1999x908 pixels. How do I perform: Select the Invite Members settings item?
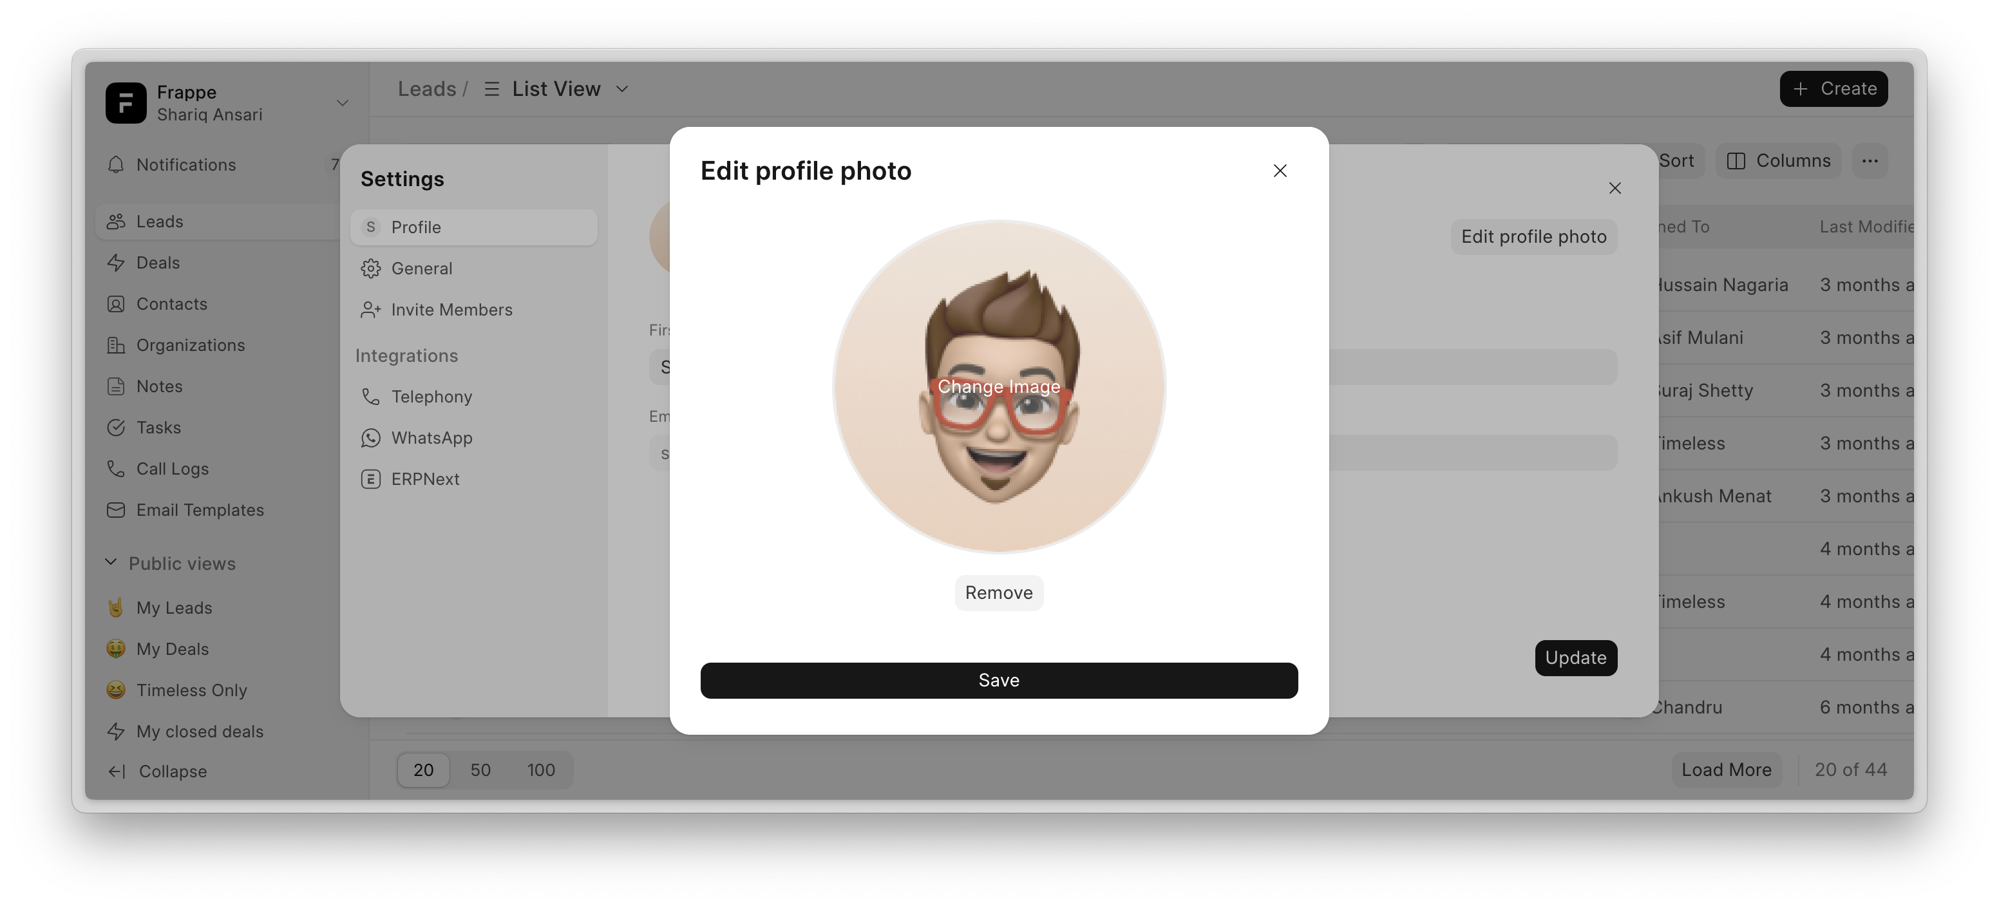point(451,310)
